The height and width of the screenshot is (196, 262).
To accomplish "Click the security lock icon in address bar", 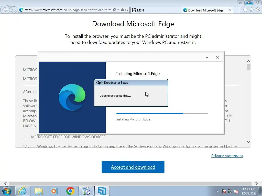I will coord(123,10).
